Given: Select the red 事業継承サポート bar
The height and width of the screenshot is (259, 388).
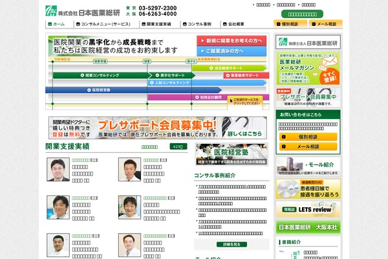Looking at the screenshot, I should click(246, 75).
